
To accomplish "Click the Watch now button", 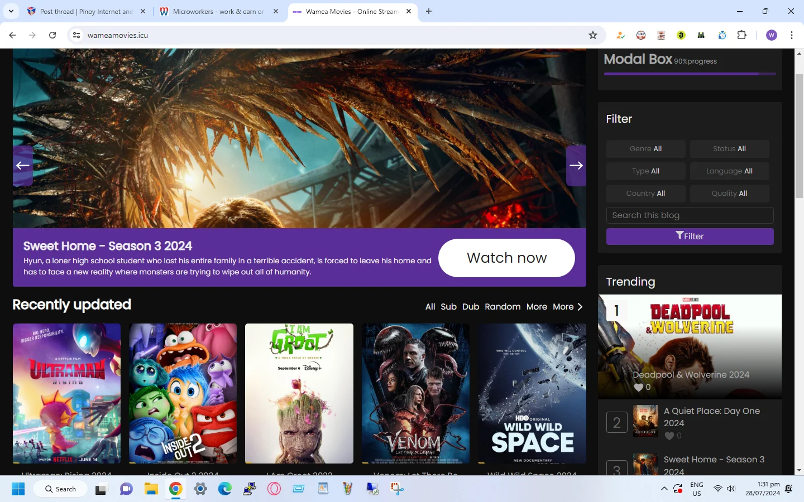I will 506,258.
